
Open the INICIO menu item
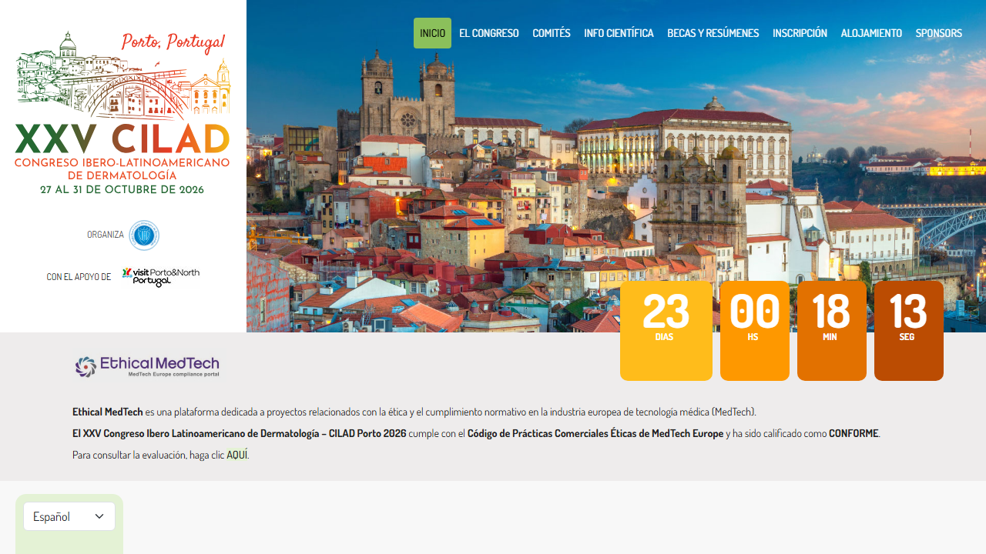[x=432, y=33]
